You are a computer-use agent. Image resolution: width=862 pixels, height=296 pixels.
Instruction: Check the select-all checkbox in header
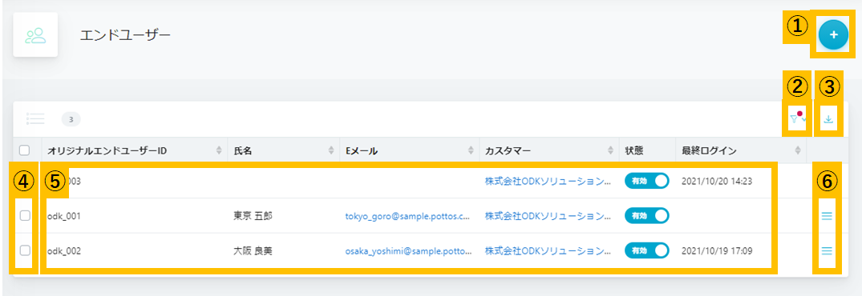pyautogui.click(x=24, y=150)
